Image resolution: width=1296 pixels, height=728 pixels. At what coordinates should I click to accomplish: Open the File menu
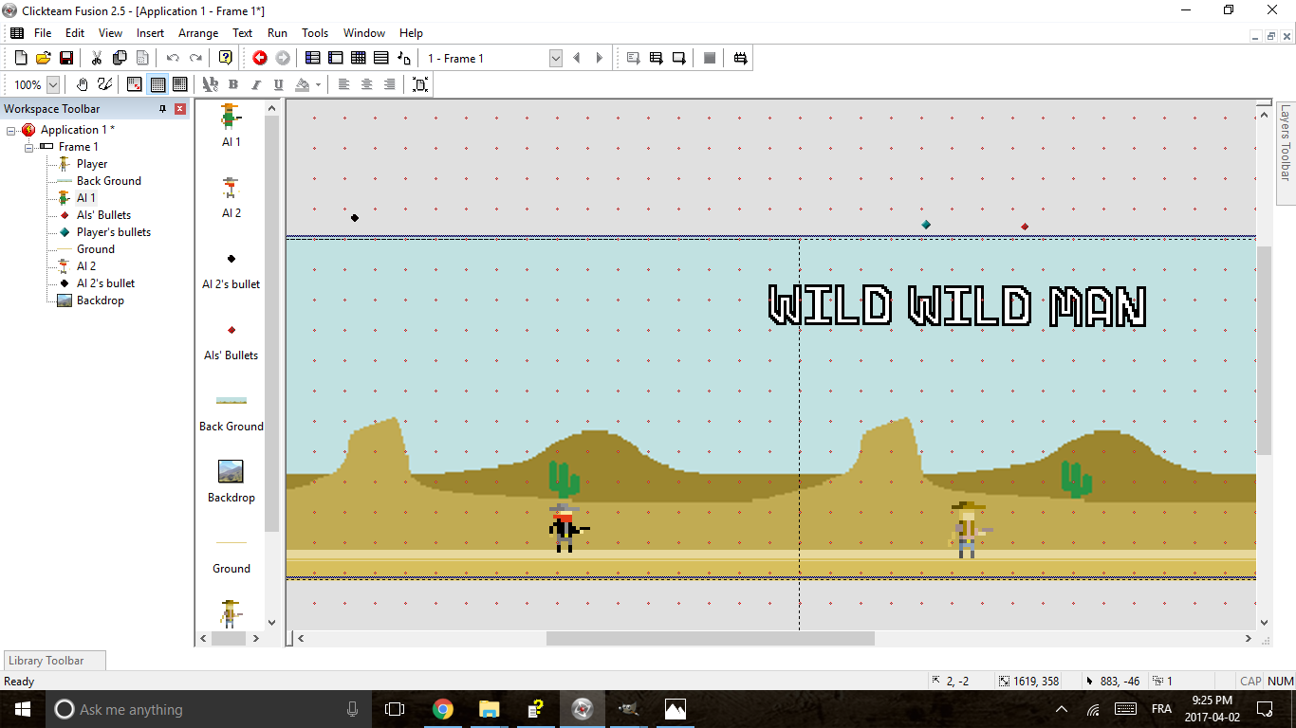pyautogui.click(x=43, y=32)
